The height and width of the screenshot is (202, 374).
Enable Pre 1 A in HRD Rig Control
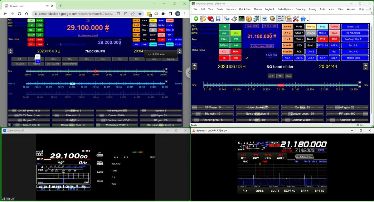(x=311, y=27)
